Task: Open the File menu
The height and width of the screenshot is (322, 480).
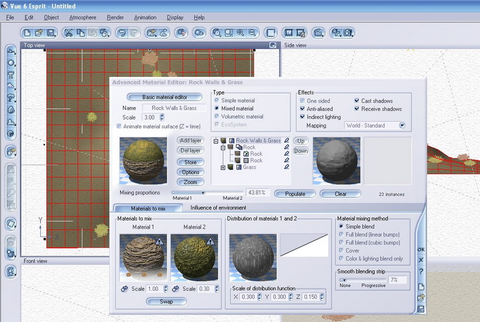Action: 10,17
